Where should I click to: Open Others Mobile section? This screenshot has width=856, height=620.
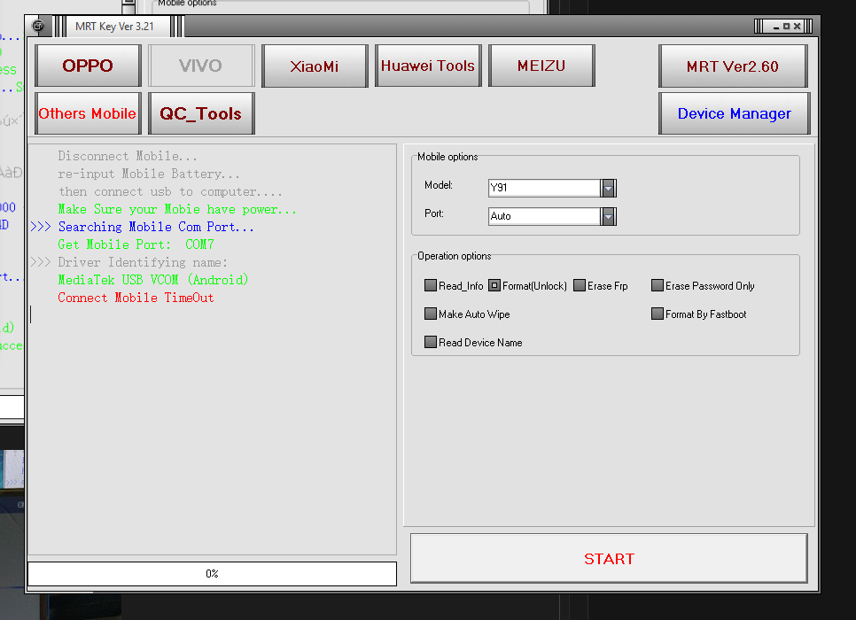[x=88, y=113]
